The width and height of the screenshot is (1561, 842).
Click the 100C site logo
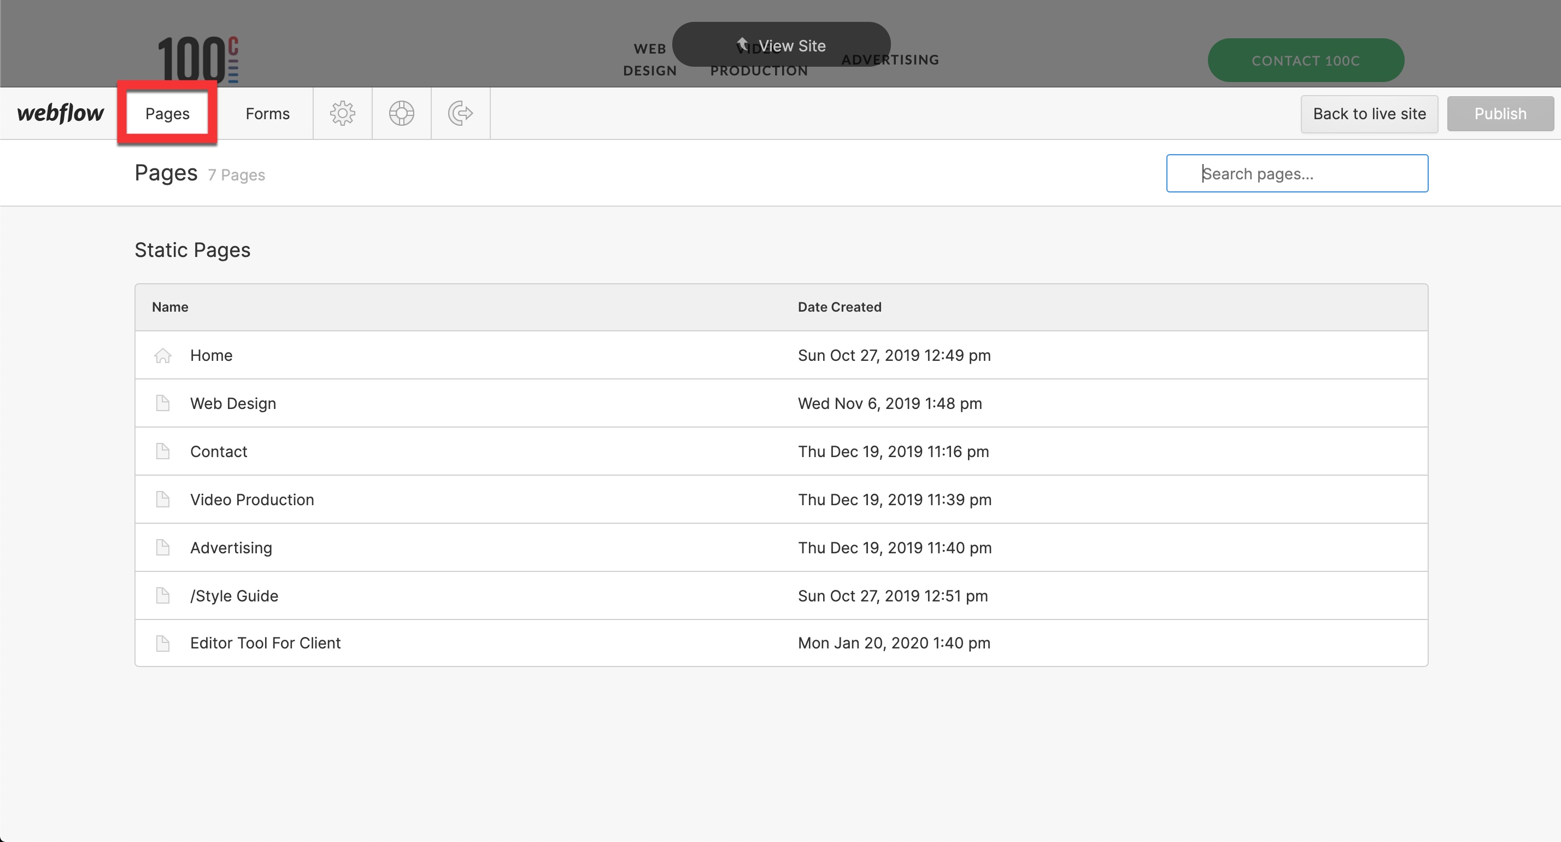click(x=198, y=60)
